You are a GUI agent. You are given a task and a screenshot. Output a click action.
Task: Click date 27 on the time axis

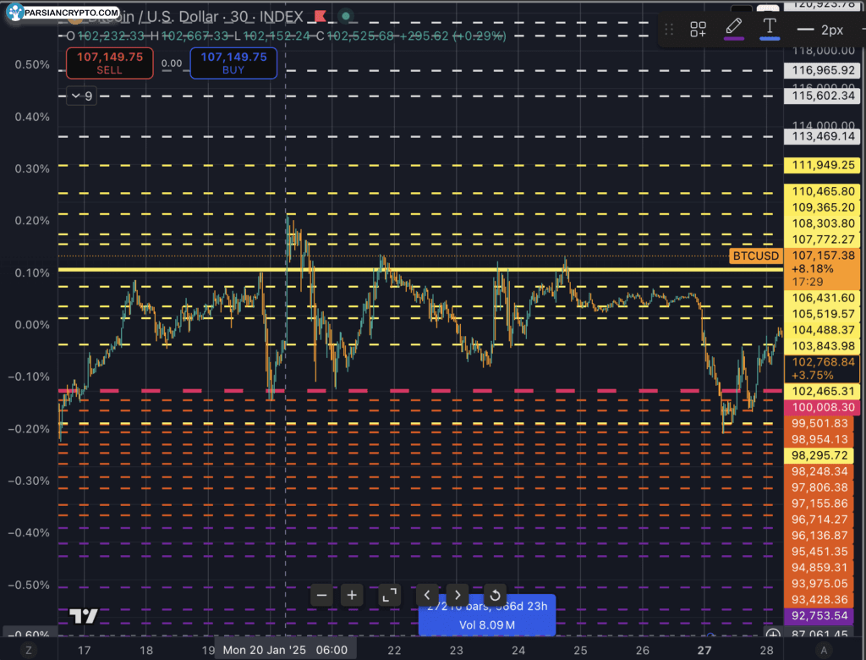[x=704, y=651]
